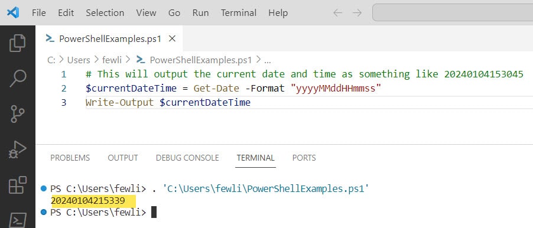Image resolution: width=533 pixels, height=228 pixels.
Task: Click the PowerShell icon in the breadcrumb
Action: coord(141,60)
